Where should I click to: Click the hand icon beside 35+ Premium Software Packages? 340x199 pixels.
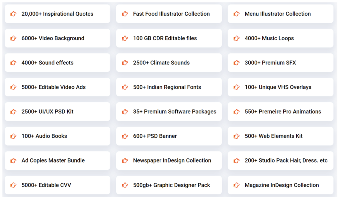125,112
